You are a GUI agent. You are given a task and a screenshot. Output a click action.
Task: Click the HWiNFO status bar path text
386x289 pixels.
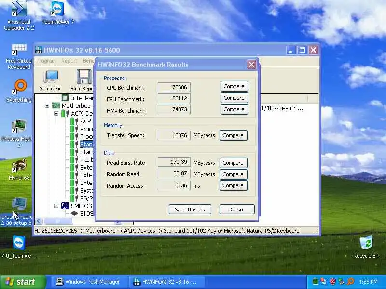[166, 231]
